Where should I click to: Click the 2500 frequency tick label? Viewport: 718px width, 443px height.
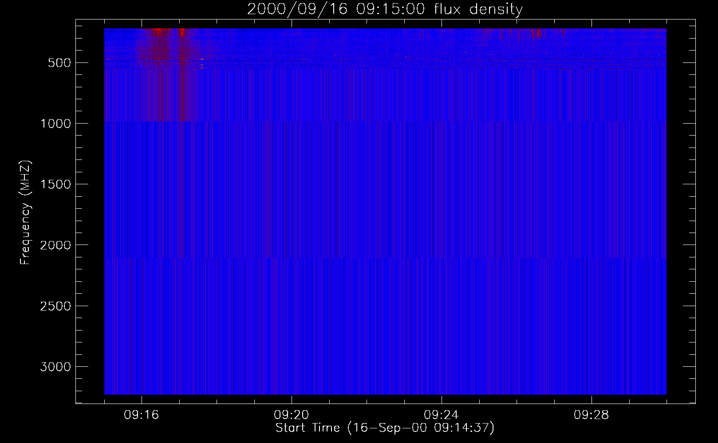[x=55, y=306]
